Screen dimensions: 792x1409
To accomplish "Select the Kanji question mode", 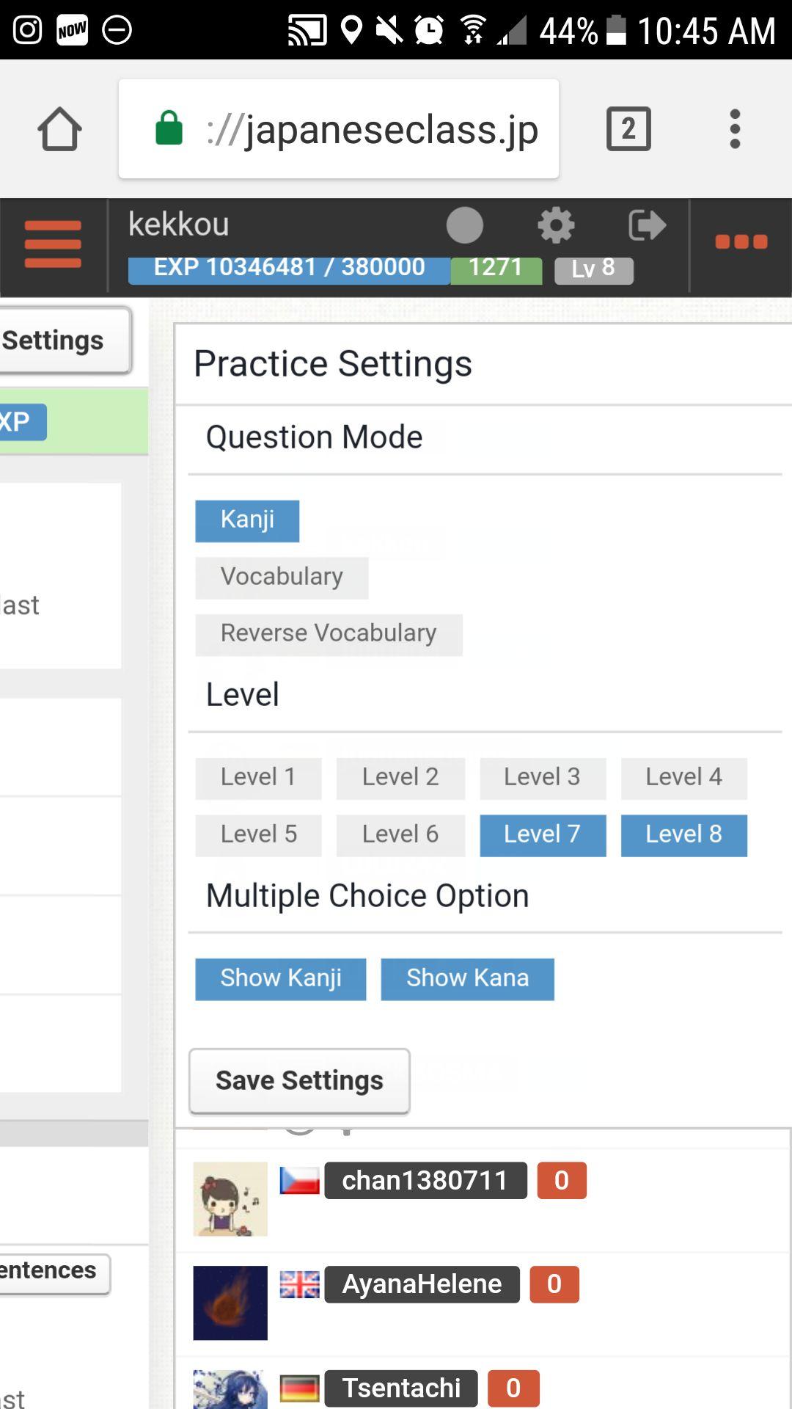I will 247,520.
